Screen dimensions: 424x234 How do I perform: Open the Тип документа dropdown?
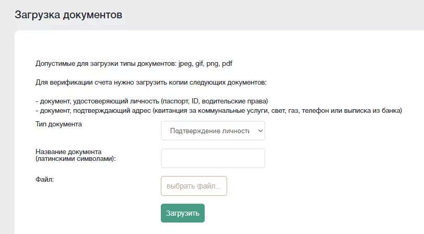[213, 131]
